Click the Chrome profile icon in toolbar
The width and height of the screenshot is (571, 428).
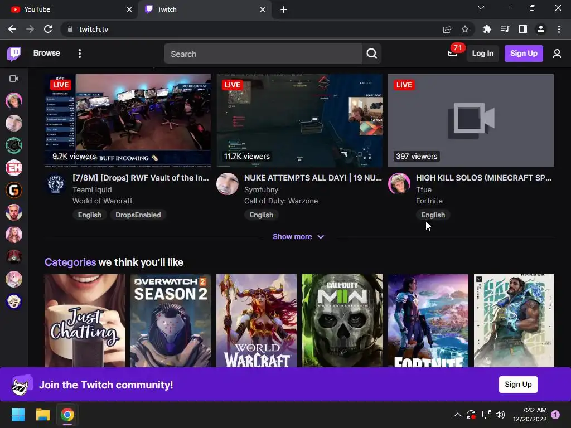[541, 29]
